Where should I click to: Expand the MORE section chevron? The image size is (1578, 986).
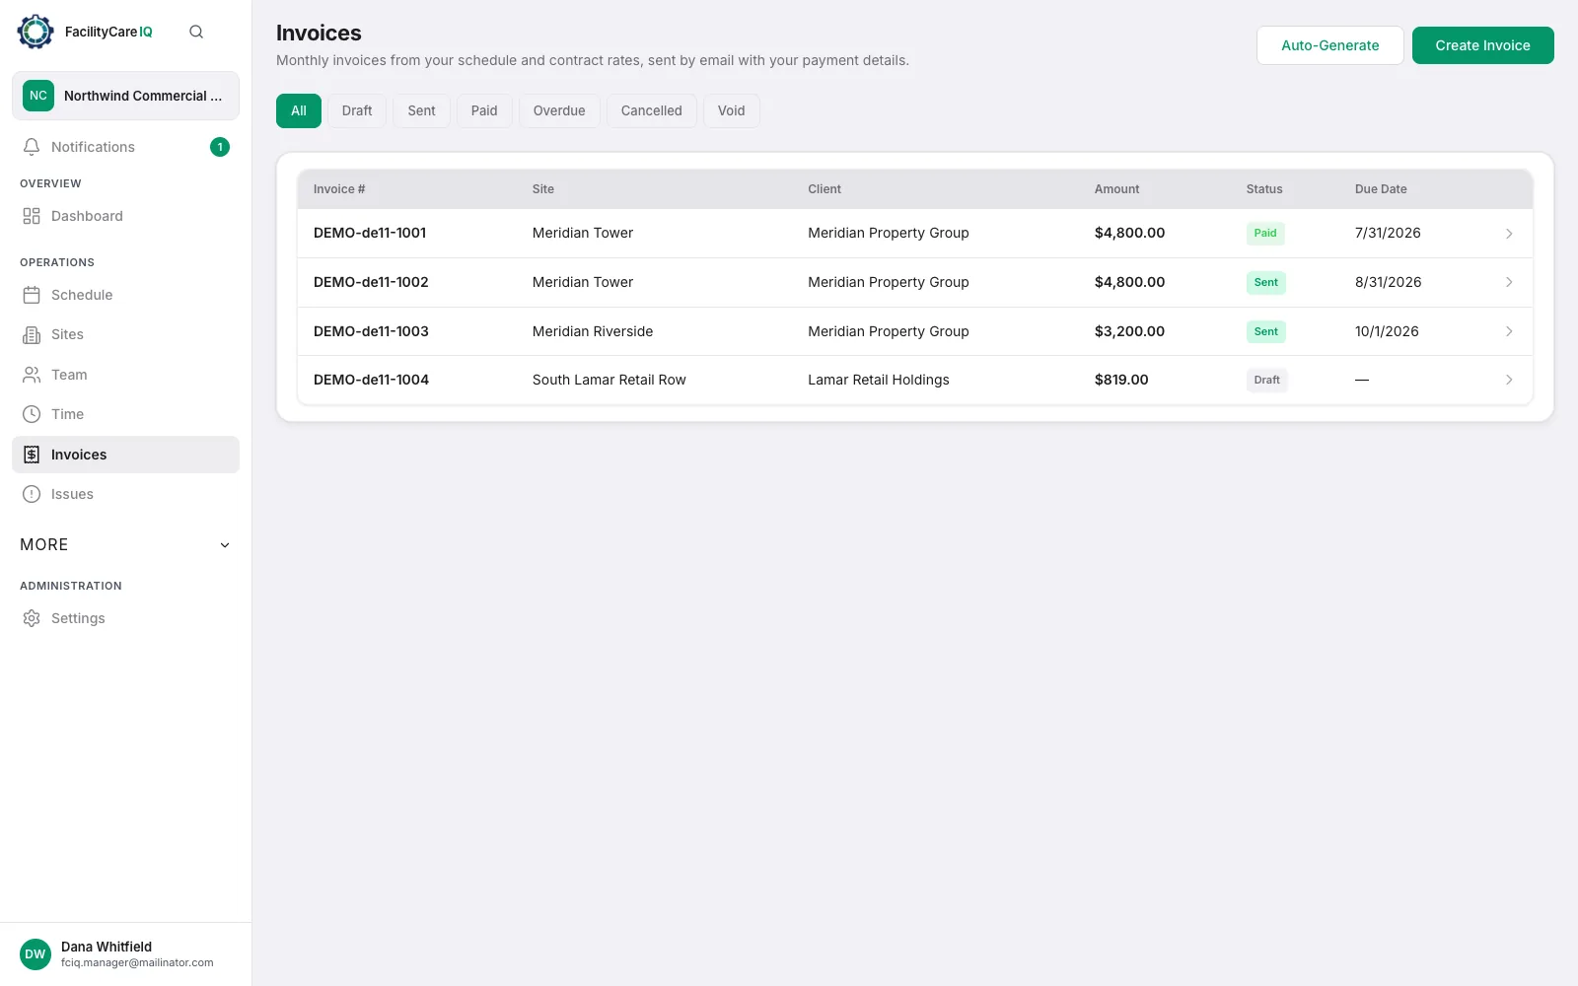click(225, 545)
